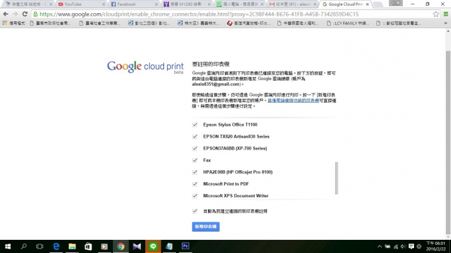Close the YouTube tab
Viewport: 451px width, 253px height.
coord(103,4)
